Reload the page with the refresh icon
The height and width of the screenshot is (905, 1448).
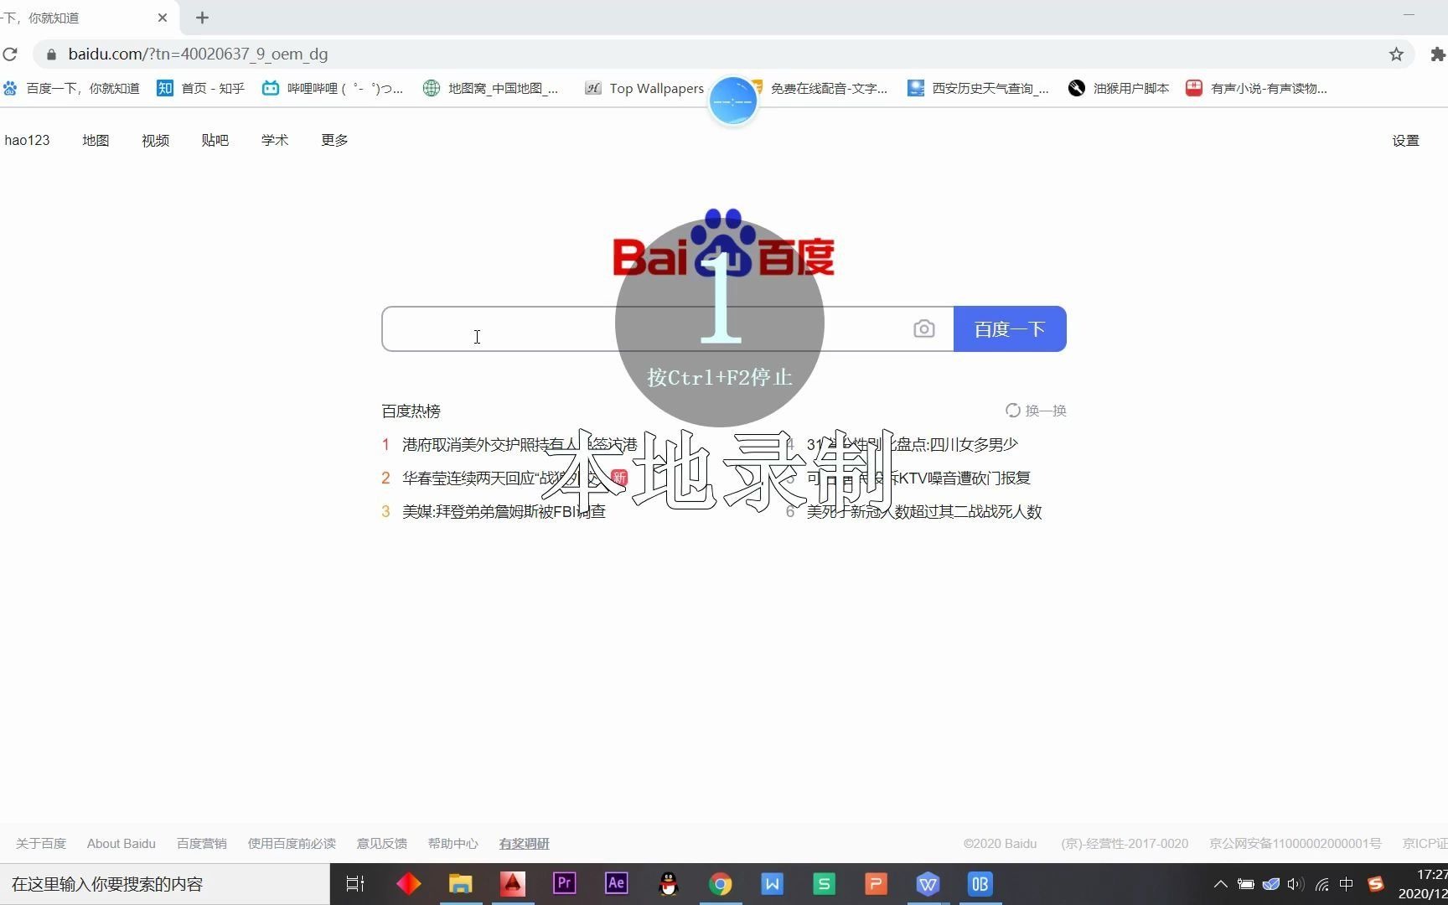(10, 54)
